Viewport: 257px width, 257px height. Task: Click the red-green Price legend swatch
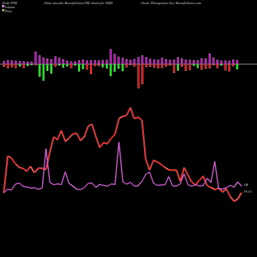(3, 11)
